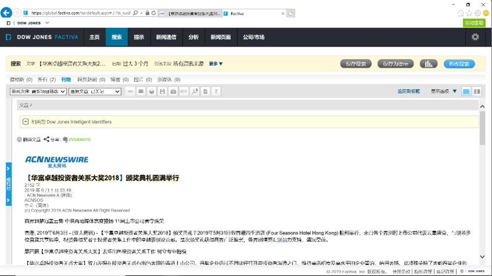The height and width of the screenshot is (276, 492).
Task: Click the print article icon
Action: click(151, 91)
